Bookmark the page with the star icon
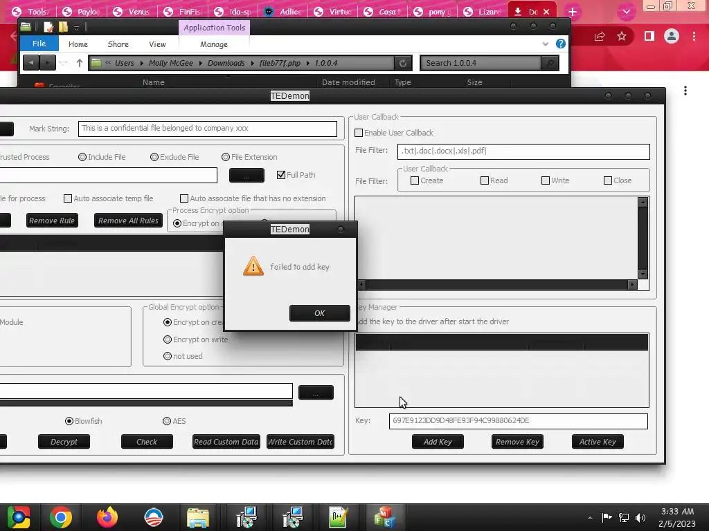 click(622, 36)
